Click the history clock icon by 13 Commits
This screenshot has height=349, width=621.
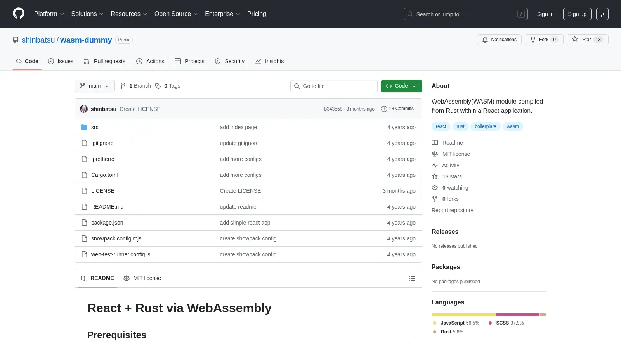(x=384, y=109)
